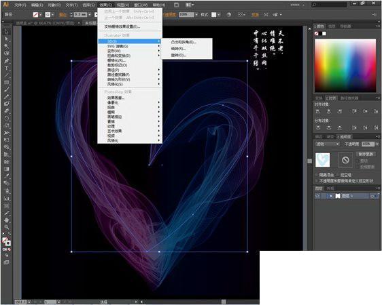Expand 图层 1 disclosure triangle
This screenshot has height=305, width=382.
coord(331,196)
